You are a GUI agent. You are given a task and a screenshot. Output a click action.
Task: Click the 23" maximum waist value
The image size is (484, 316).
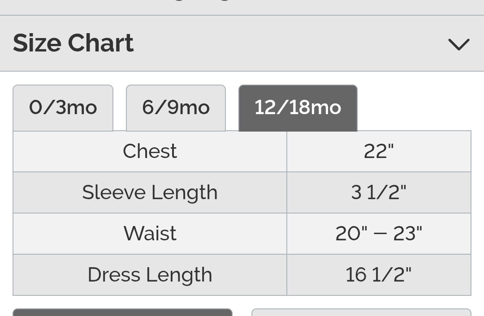tap(407, 234)
